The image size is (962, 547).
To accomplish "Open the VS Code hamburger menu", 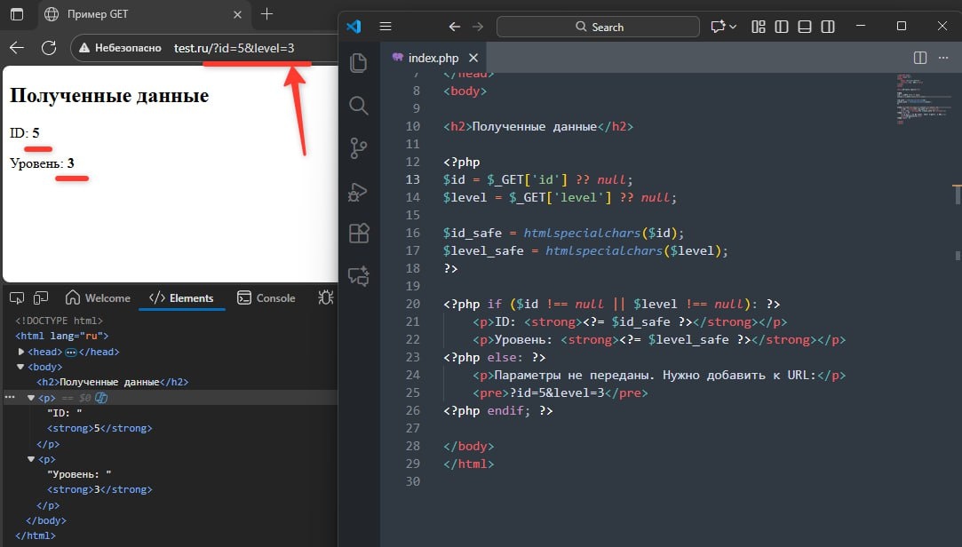I will coord(386,27).
